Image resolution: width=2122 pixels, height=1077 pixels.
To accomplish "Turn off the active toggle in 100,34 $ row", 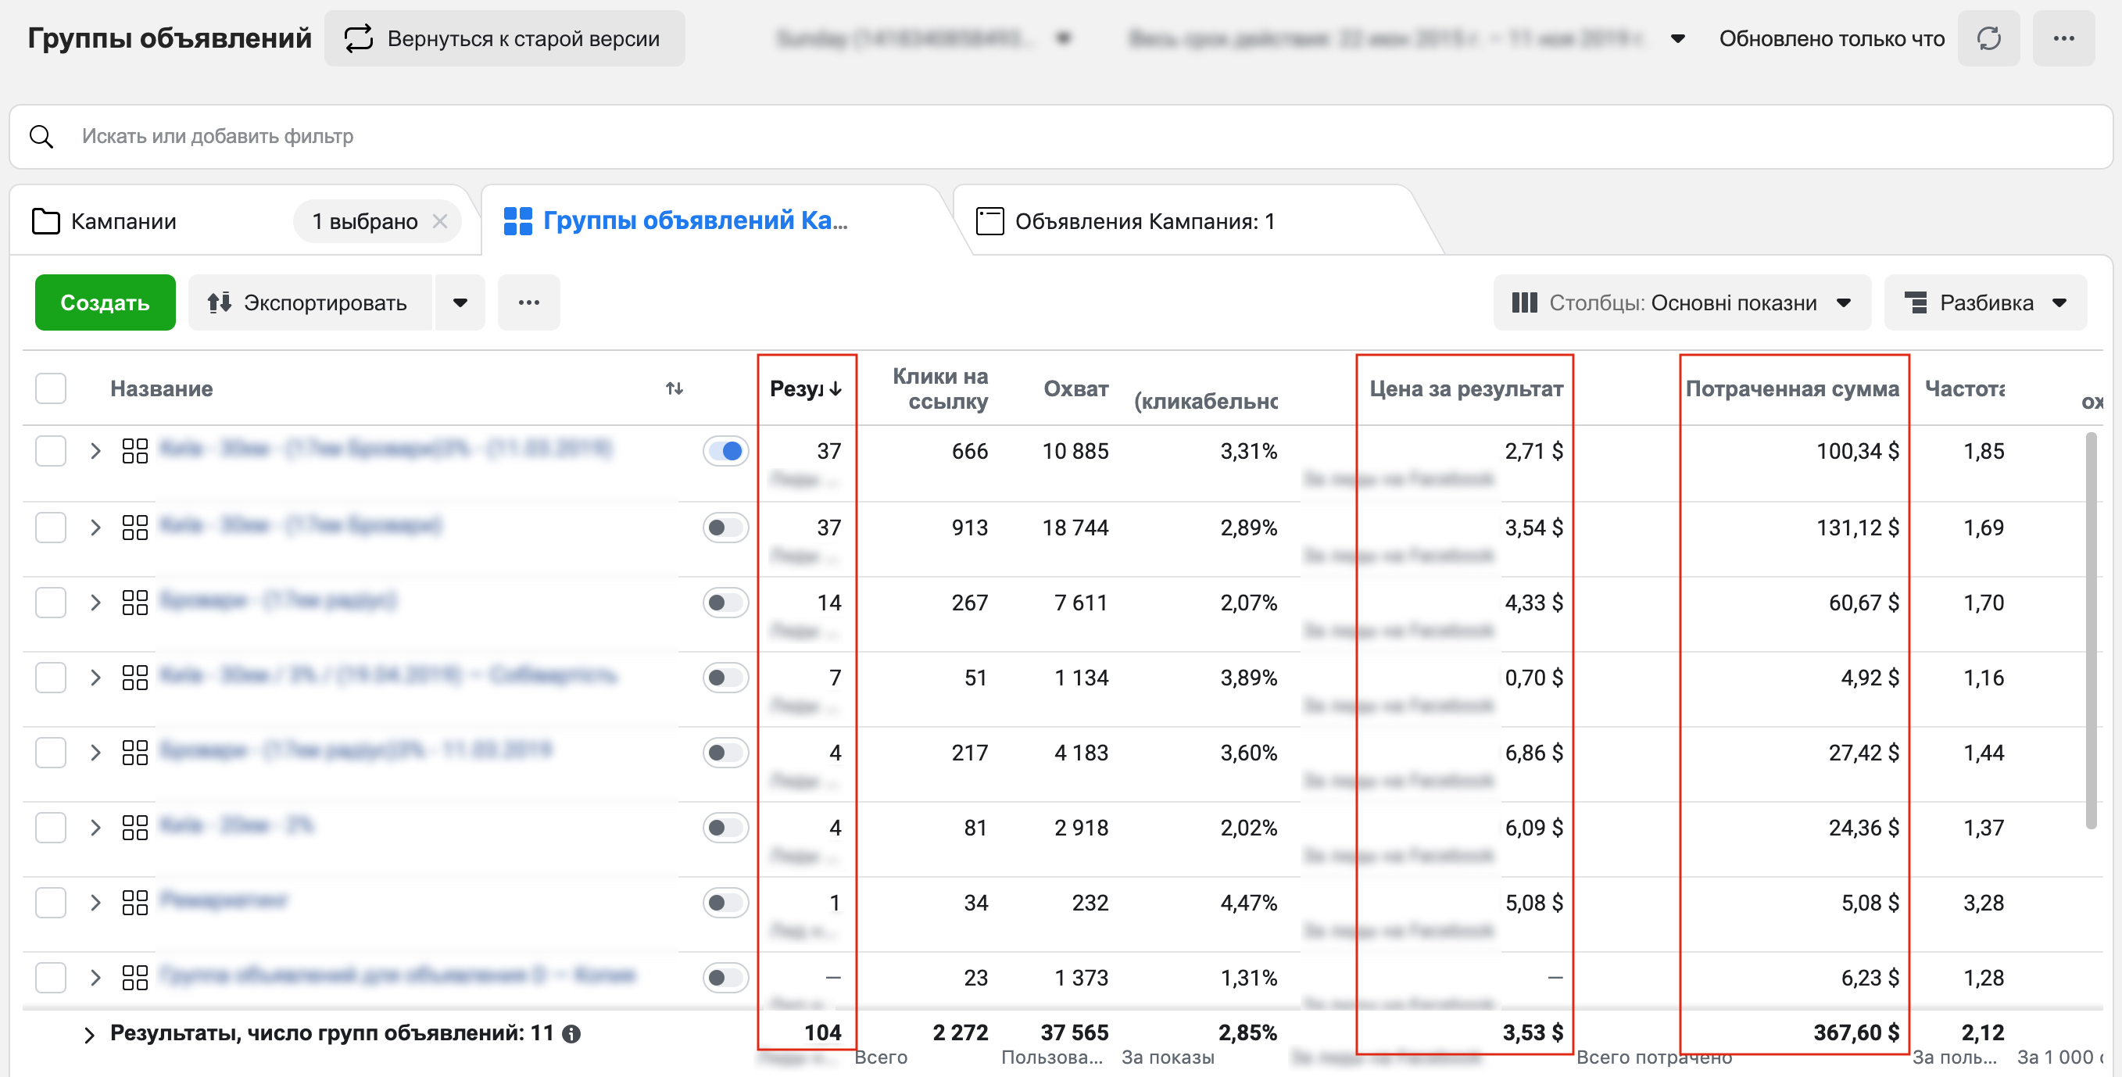I will [726, 451].
